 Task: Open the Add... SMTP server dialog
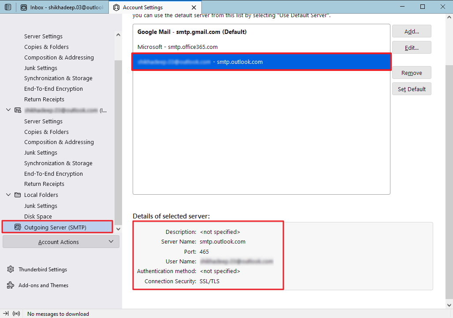pos(412,31)
